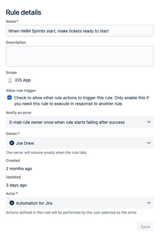Click the iOS App scope label
Viewport: 161px width, 238px height.
pyautogui.click(x=23, y=80)
